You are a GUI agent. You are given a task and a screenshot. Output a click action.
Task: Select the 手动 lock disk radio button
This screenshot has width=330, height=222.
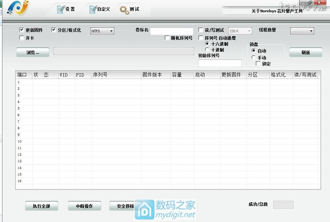(253, 57)
